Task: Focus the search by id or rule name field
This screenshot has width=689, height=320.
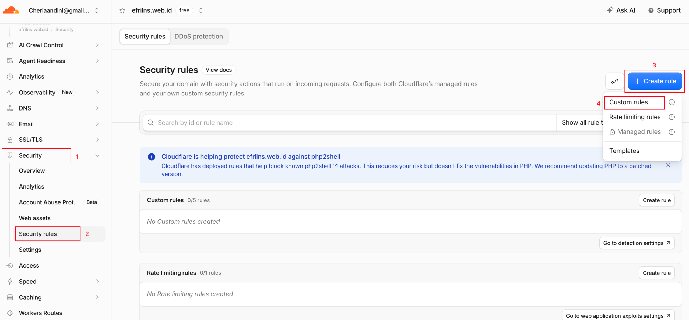Action: click(x=349, y=123)
